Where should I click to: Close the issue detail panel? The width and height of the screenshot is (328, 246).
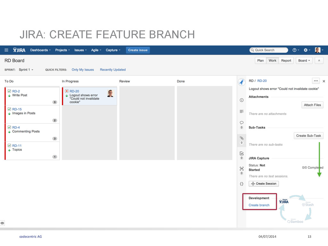pyautogui.click(x=324, y=81)
